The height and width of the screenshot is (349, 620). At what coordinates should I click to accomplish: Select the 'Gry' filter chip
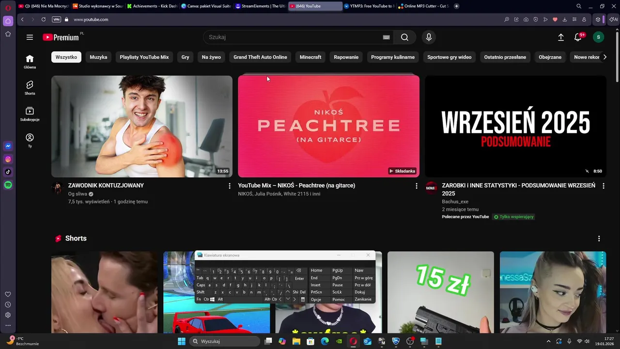pos(186,57)
